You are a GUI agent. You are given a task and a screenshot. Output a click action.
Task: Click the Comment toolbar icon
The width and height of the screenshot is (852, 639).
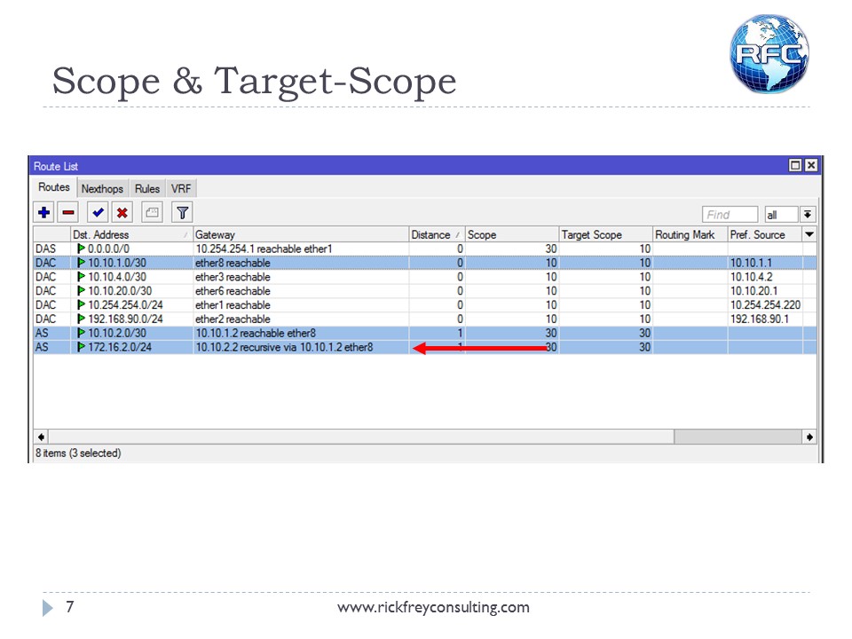[x=152, y=212]
